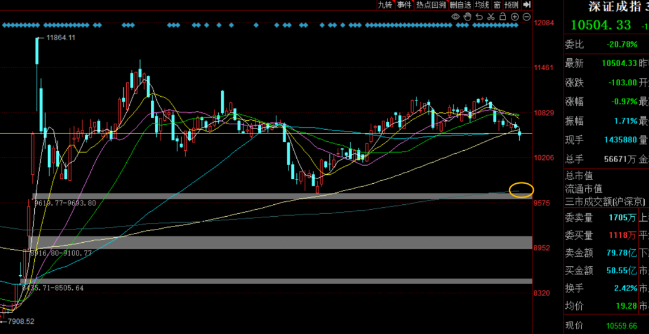Toggle the chart lock icon
Screen dimensions: 649x334
click(x=503, y=17)
